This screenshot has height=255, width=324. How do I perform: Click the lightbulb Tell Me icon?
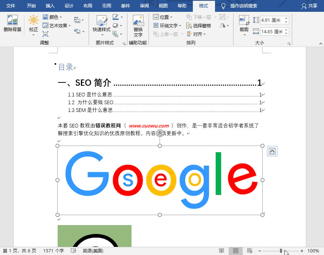point(223,6)
